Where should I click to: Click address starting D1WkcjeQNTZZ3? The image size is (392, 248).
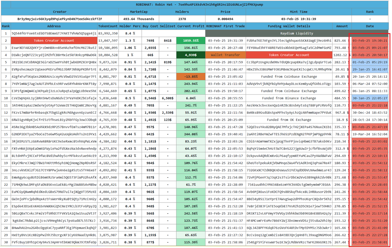[54, 55]
